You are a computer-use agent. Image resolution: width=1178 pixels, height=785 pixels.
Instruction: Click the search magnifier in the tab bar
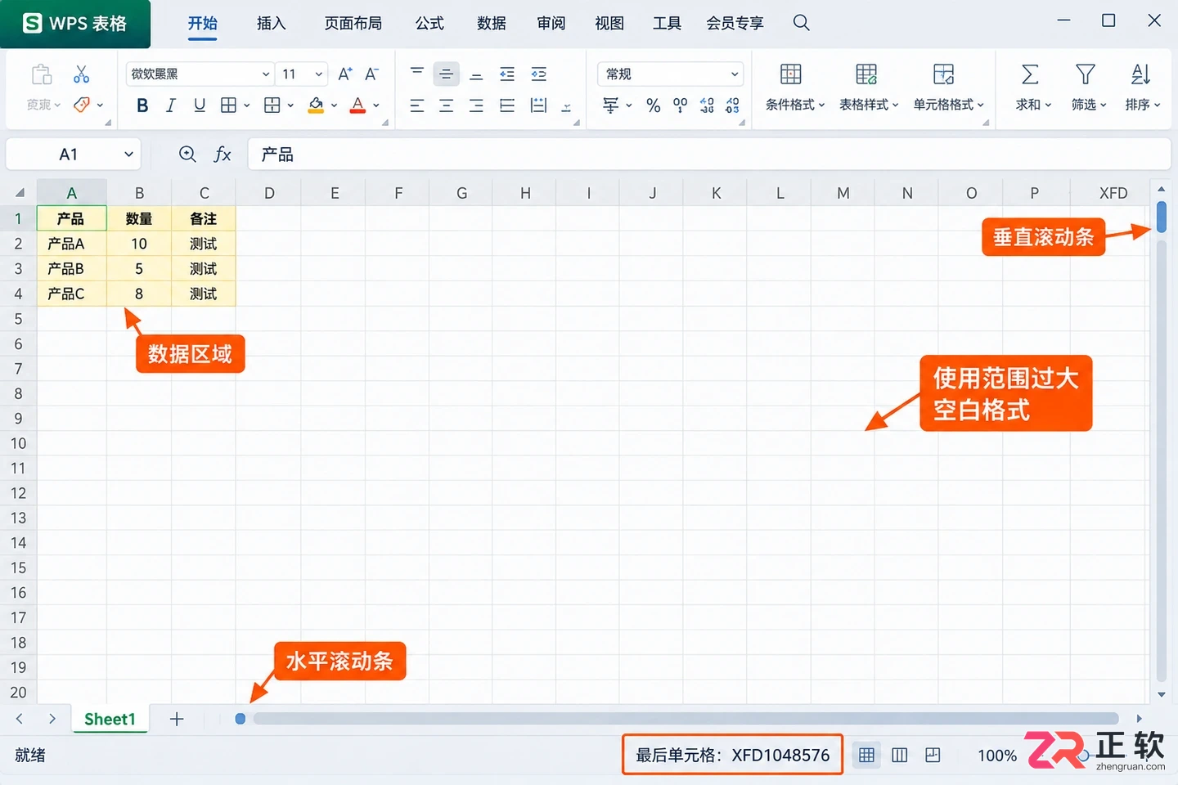[802, 23]
